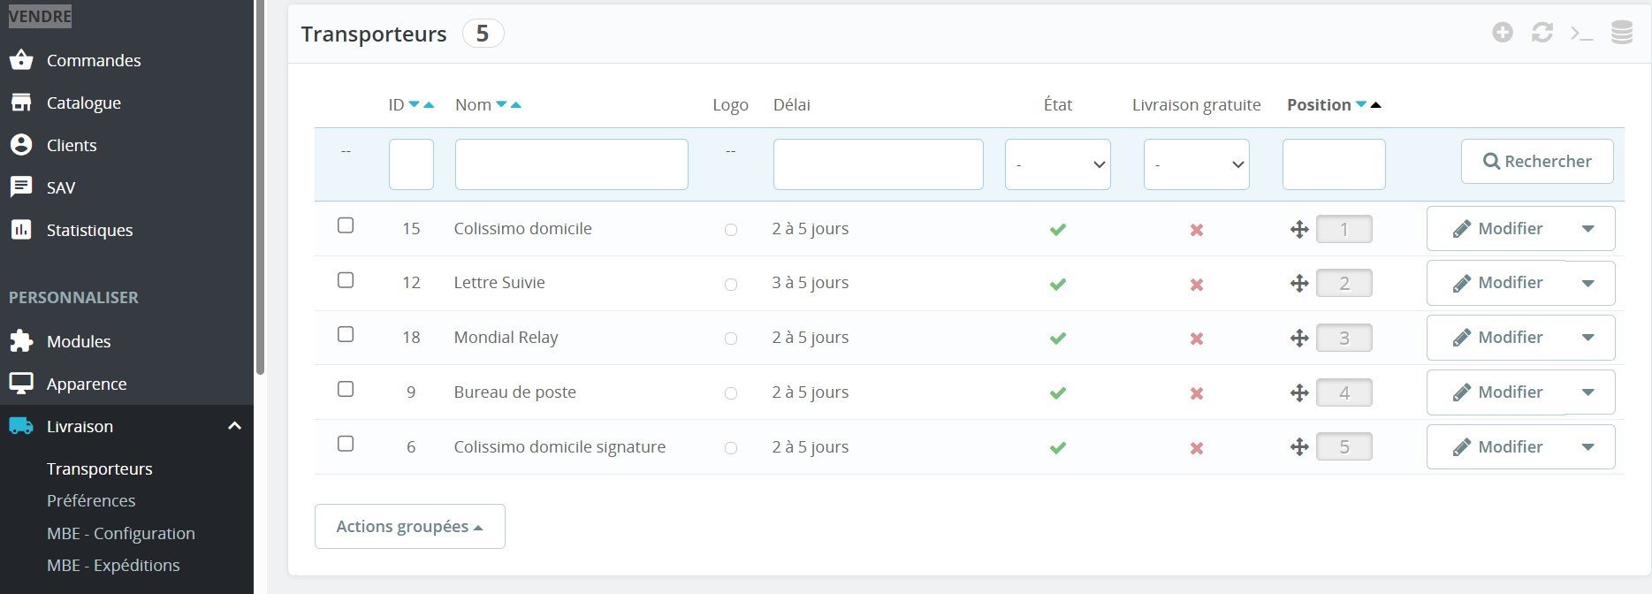Viewport: 1652px width, 594px height.
Task: Toggle État checkmark for Bureau de poste
Action: point(1058,393)
